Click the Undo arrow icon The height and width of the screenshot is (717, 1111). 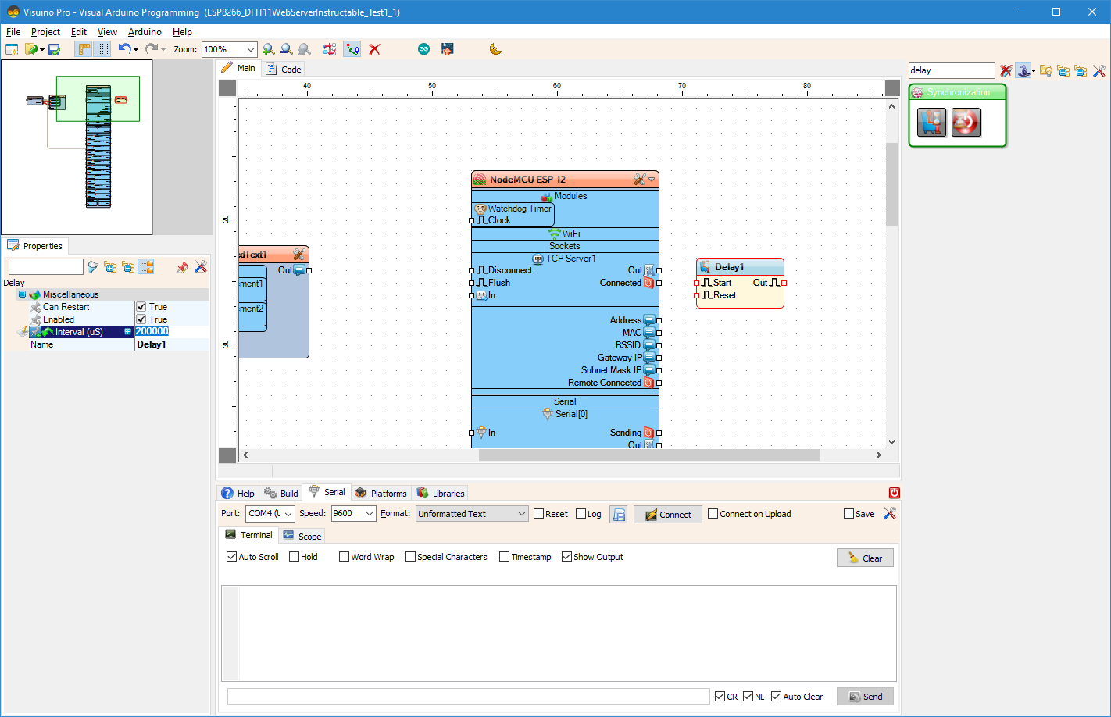pos(124,48)
